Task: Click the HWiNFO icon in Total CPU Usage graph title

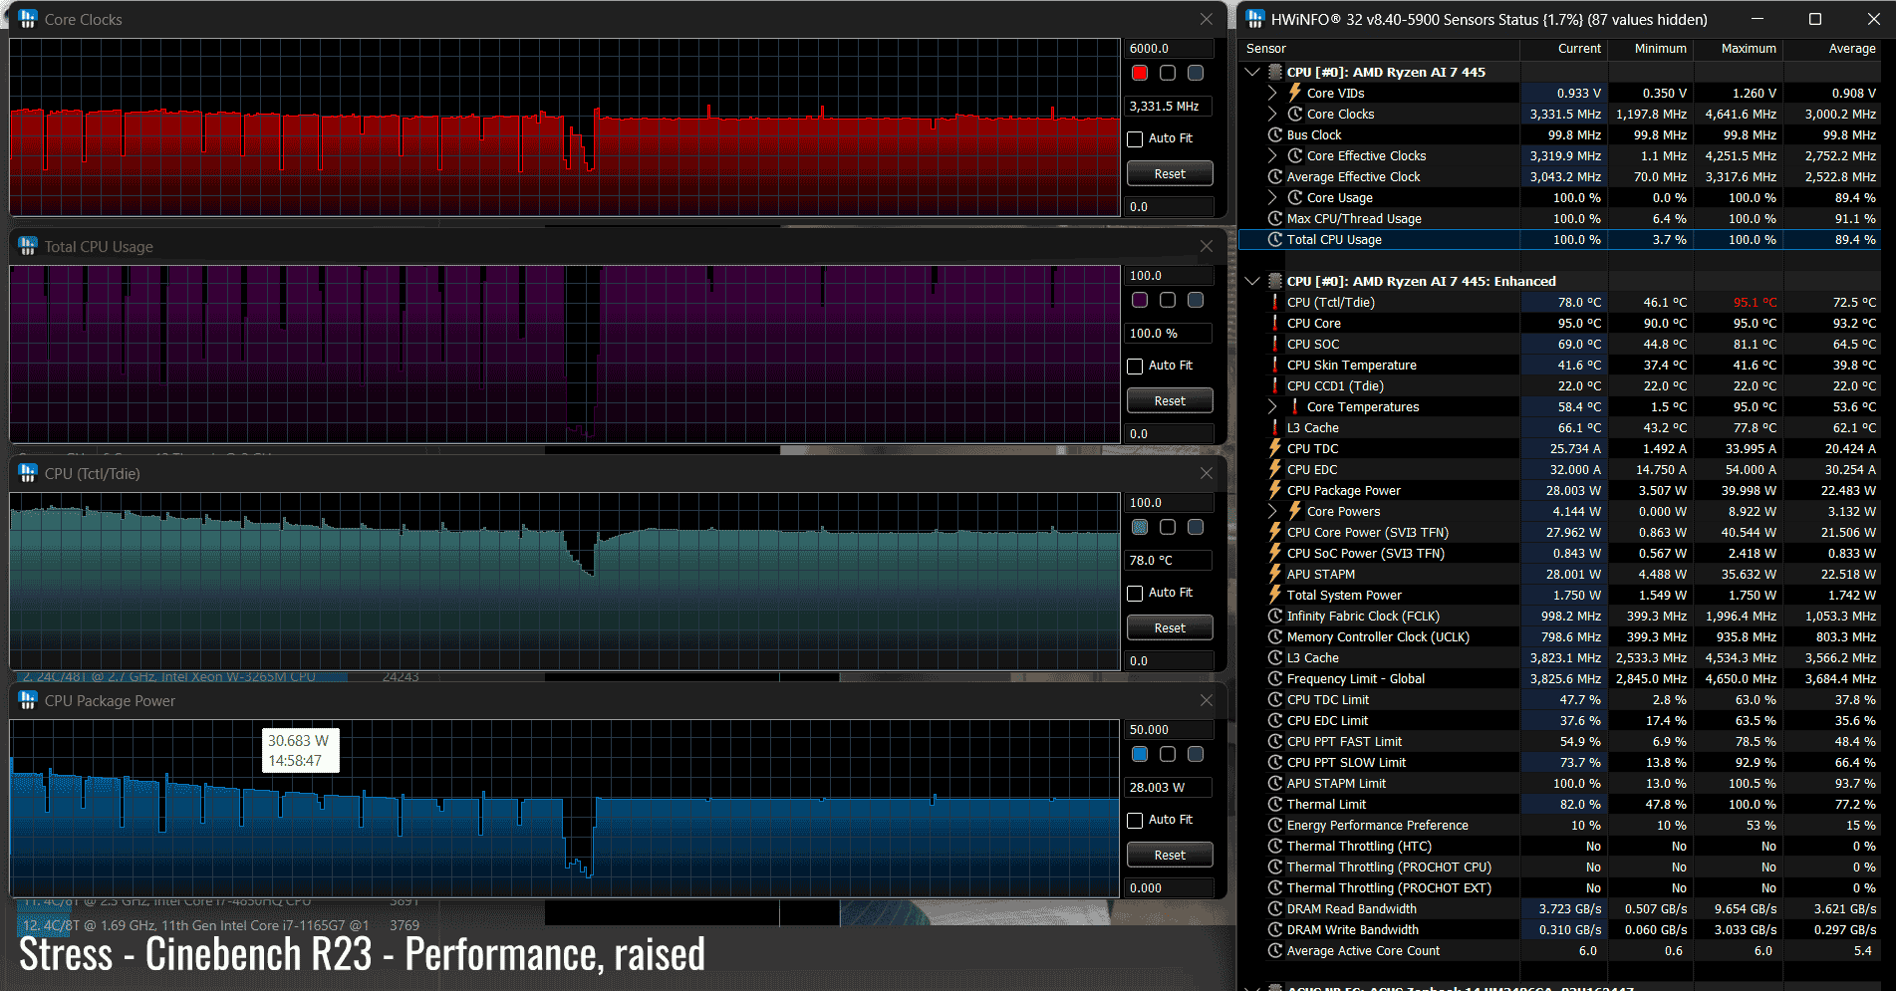Action: pos(28,246)
